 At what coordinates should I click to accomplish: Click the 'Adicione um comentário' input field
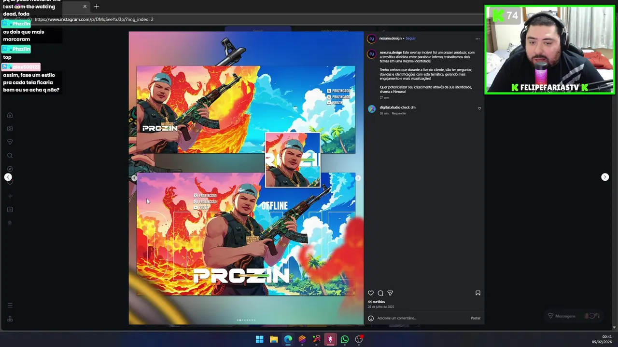pyautogui.click(x=422, y=318)
